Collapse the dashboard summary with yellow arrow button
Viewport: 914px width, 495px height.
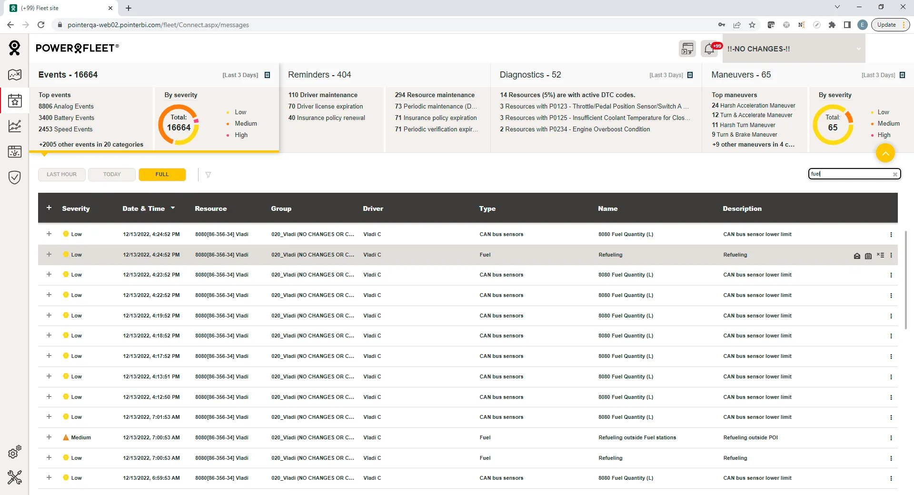885,153
